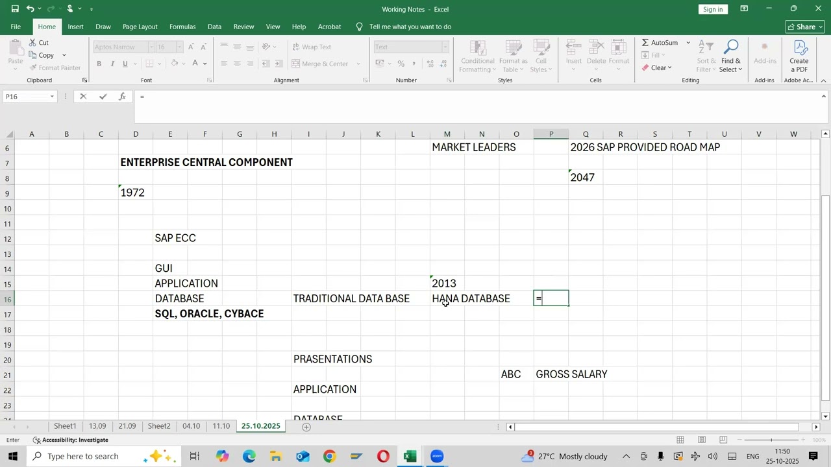Image resolution: width=831 pixels, height=467 pixels.
Task: Open File Explorer from the taskbar
Action: tap(276, 457)
